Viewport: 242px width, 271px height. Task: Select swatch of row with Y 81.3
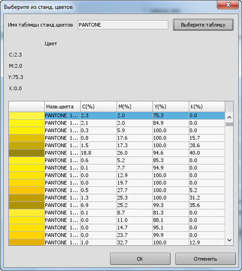(27, 213)
